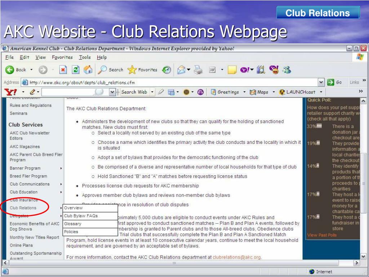The height and width of the screenshot is (277, 369).
Task: Open the Greetings dropdown arrow
Action: tap(244, 92)
